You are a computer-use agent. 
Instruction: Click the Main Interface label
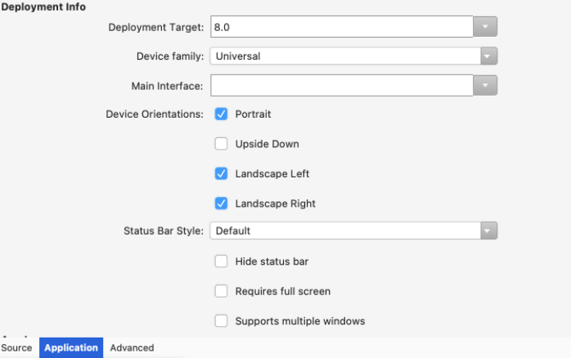click(167, 86)
